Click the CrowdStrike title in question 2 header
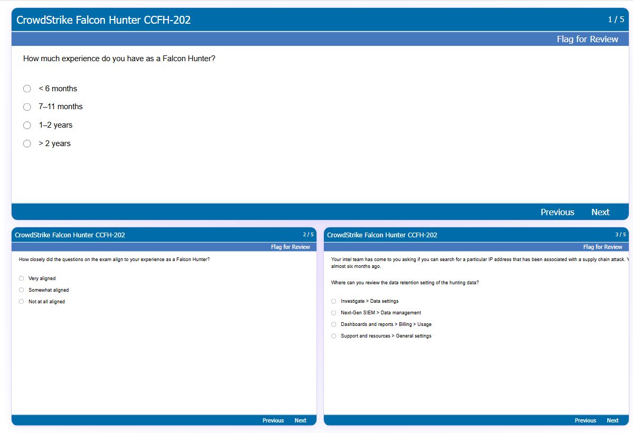Viewport: 633px width, 433px height. 70,235
